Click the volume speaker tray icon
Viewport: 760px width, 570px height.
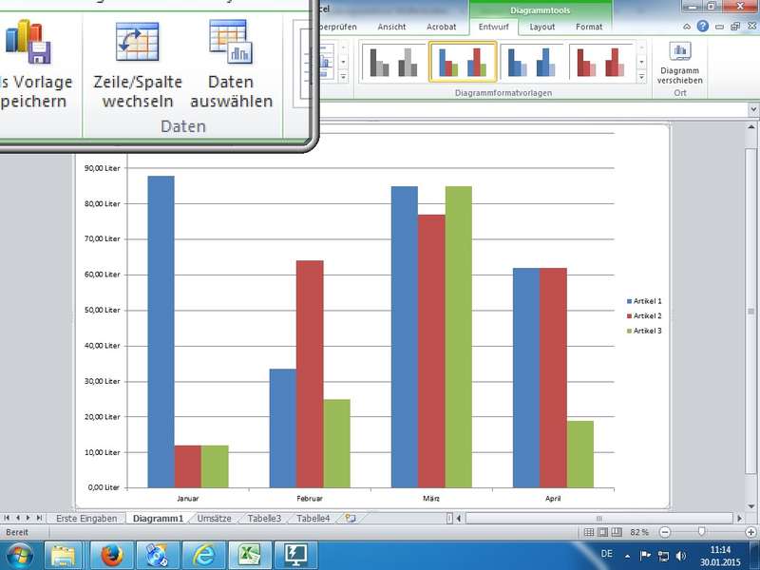point(681,556)
